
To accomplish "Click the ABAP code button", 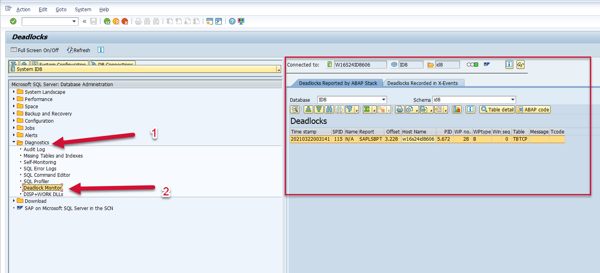I will tap(533, 109).
